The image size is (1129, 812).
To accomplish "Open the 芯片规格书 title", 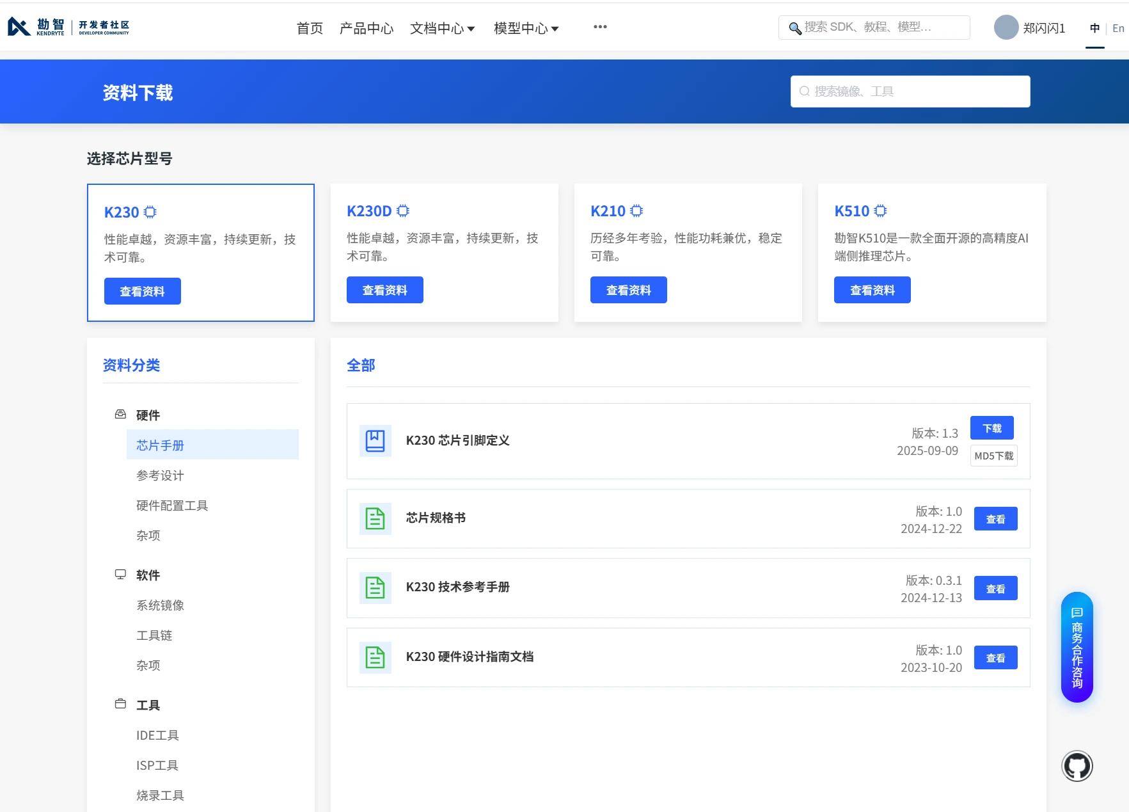I will (x=436, y=518).
